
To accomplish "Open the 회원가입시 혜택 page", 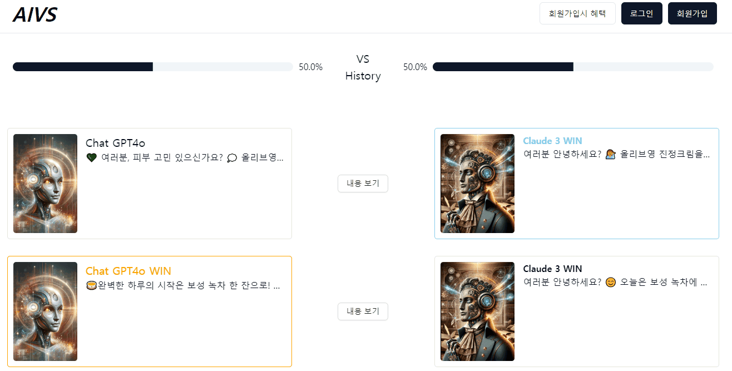I will point(577,13).
